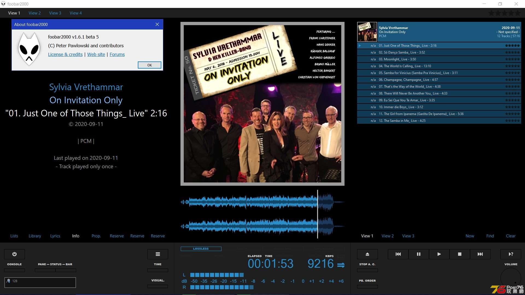Open the Lists panel tab
This screenshot has width=525, height=295.
pos(14,236)
